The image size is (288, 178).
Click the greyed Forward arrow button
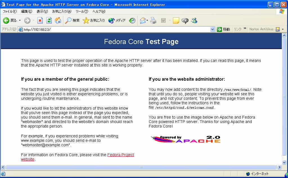[x=27, y=20]
